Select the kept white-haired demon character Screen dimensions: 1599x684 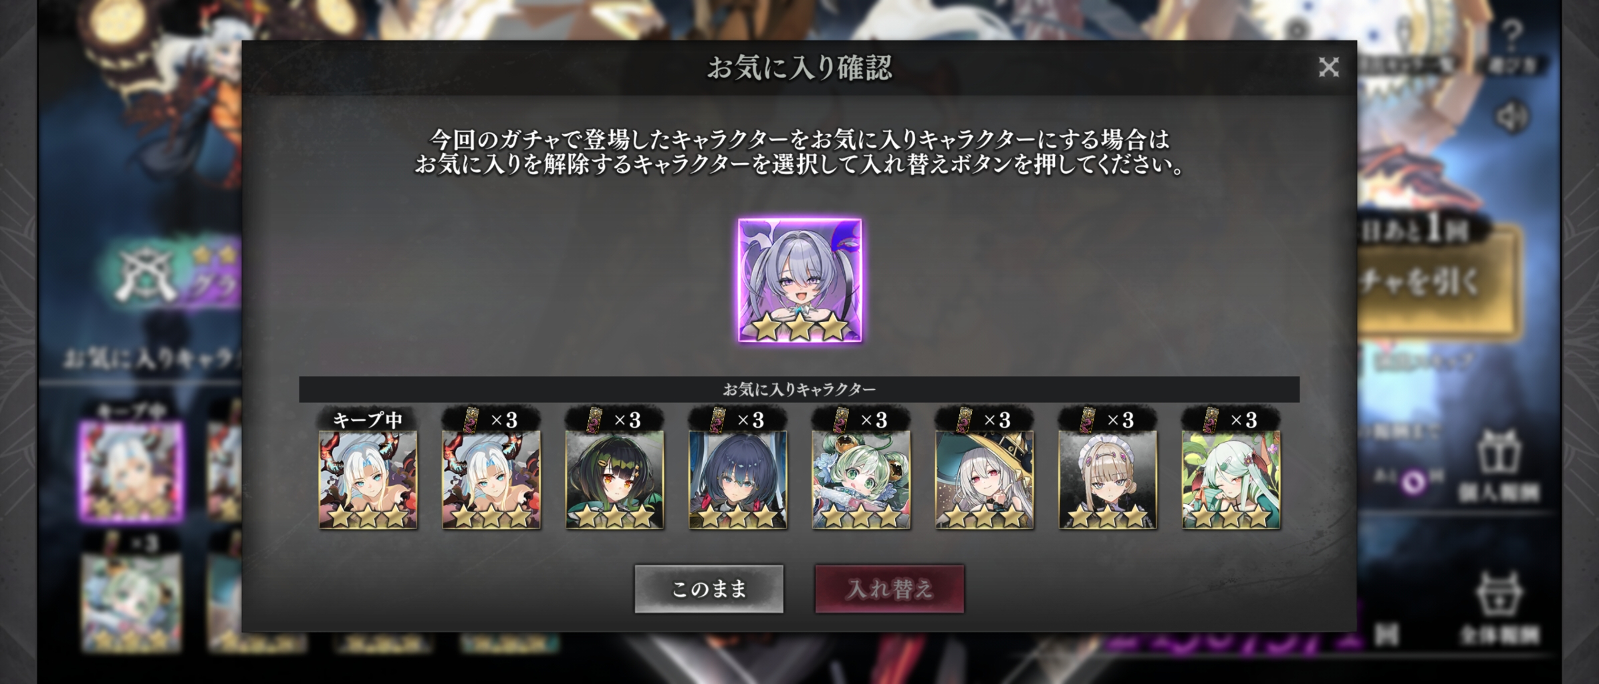coord(368,480)
